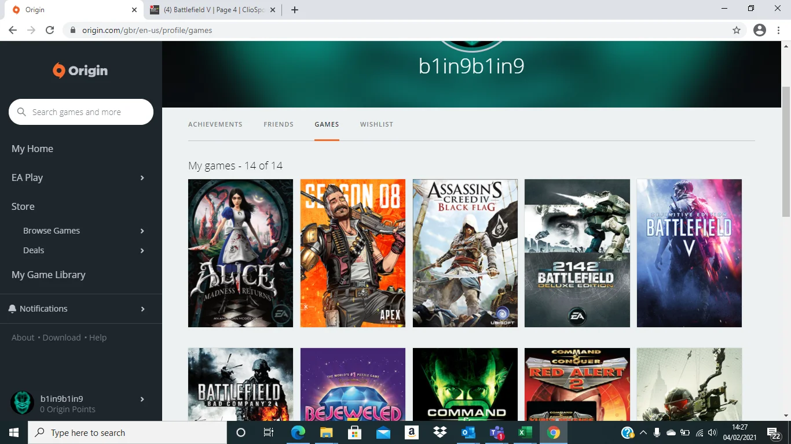Open a new browser tab
The height and width of the screenshot is (444, 791).
tap(295, 10)
